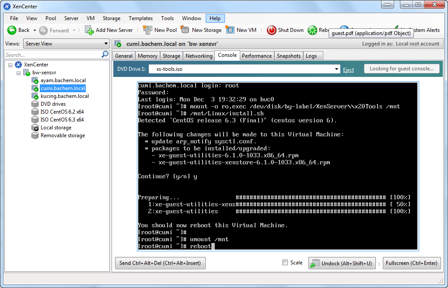Click the bw-xensvr server icon
448x288 pixels.
point(27,73)
